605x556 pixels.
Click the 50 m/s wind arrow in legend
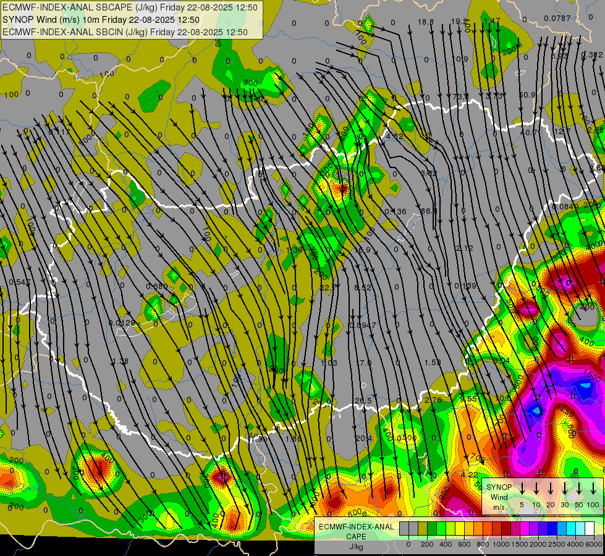(x=579, y=489)
